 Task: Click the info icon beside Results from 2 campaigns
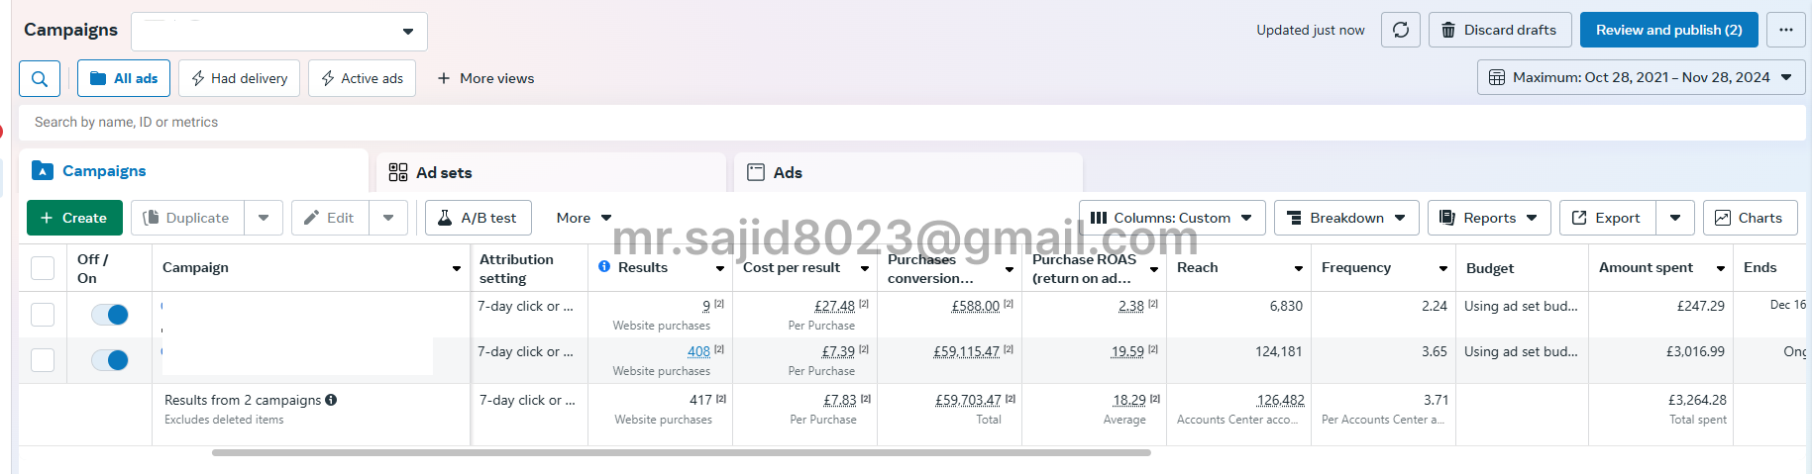(x=331, y=400)
